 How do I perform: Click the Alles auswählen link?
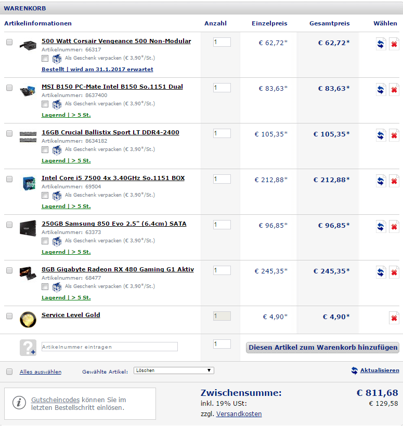(x=41, y=372)
